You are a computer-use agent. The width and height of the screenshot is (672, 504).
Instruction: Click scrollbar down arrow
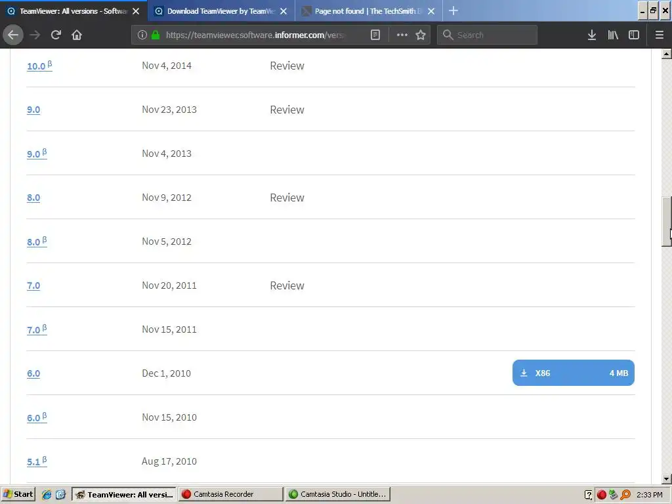pyautogui.click(x=666, y=478)
